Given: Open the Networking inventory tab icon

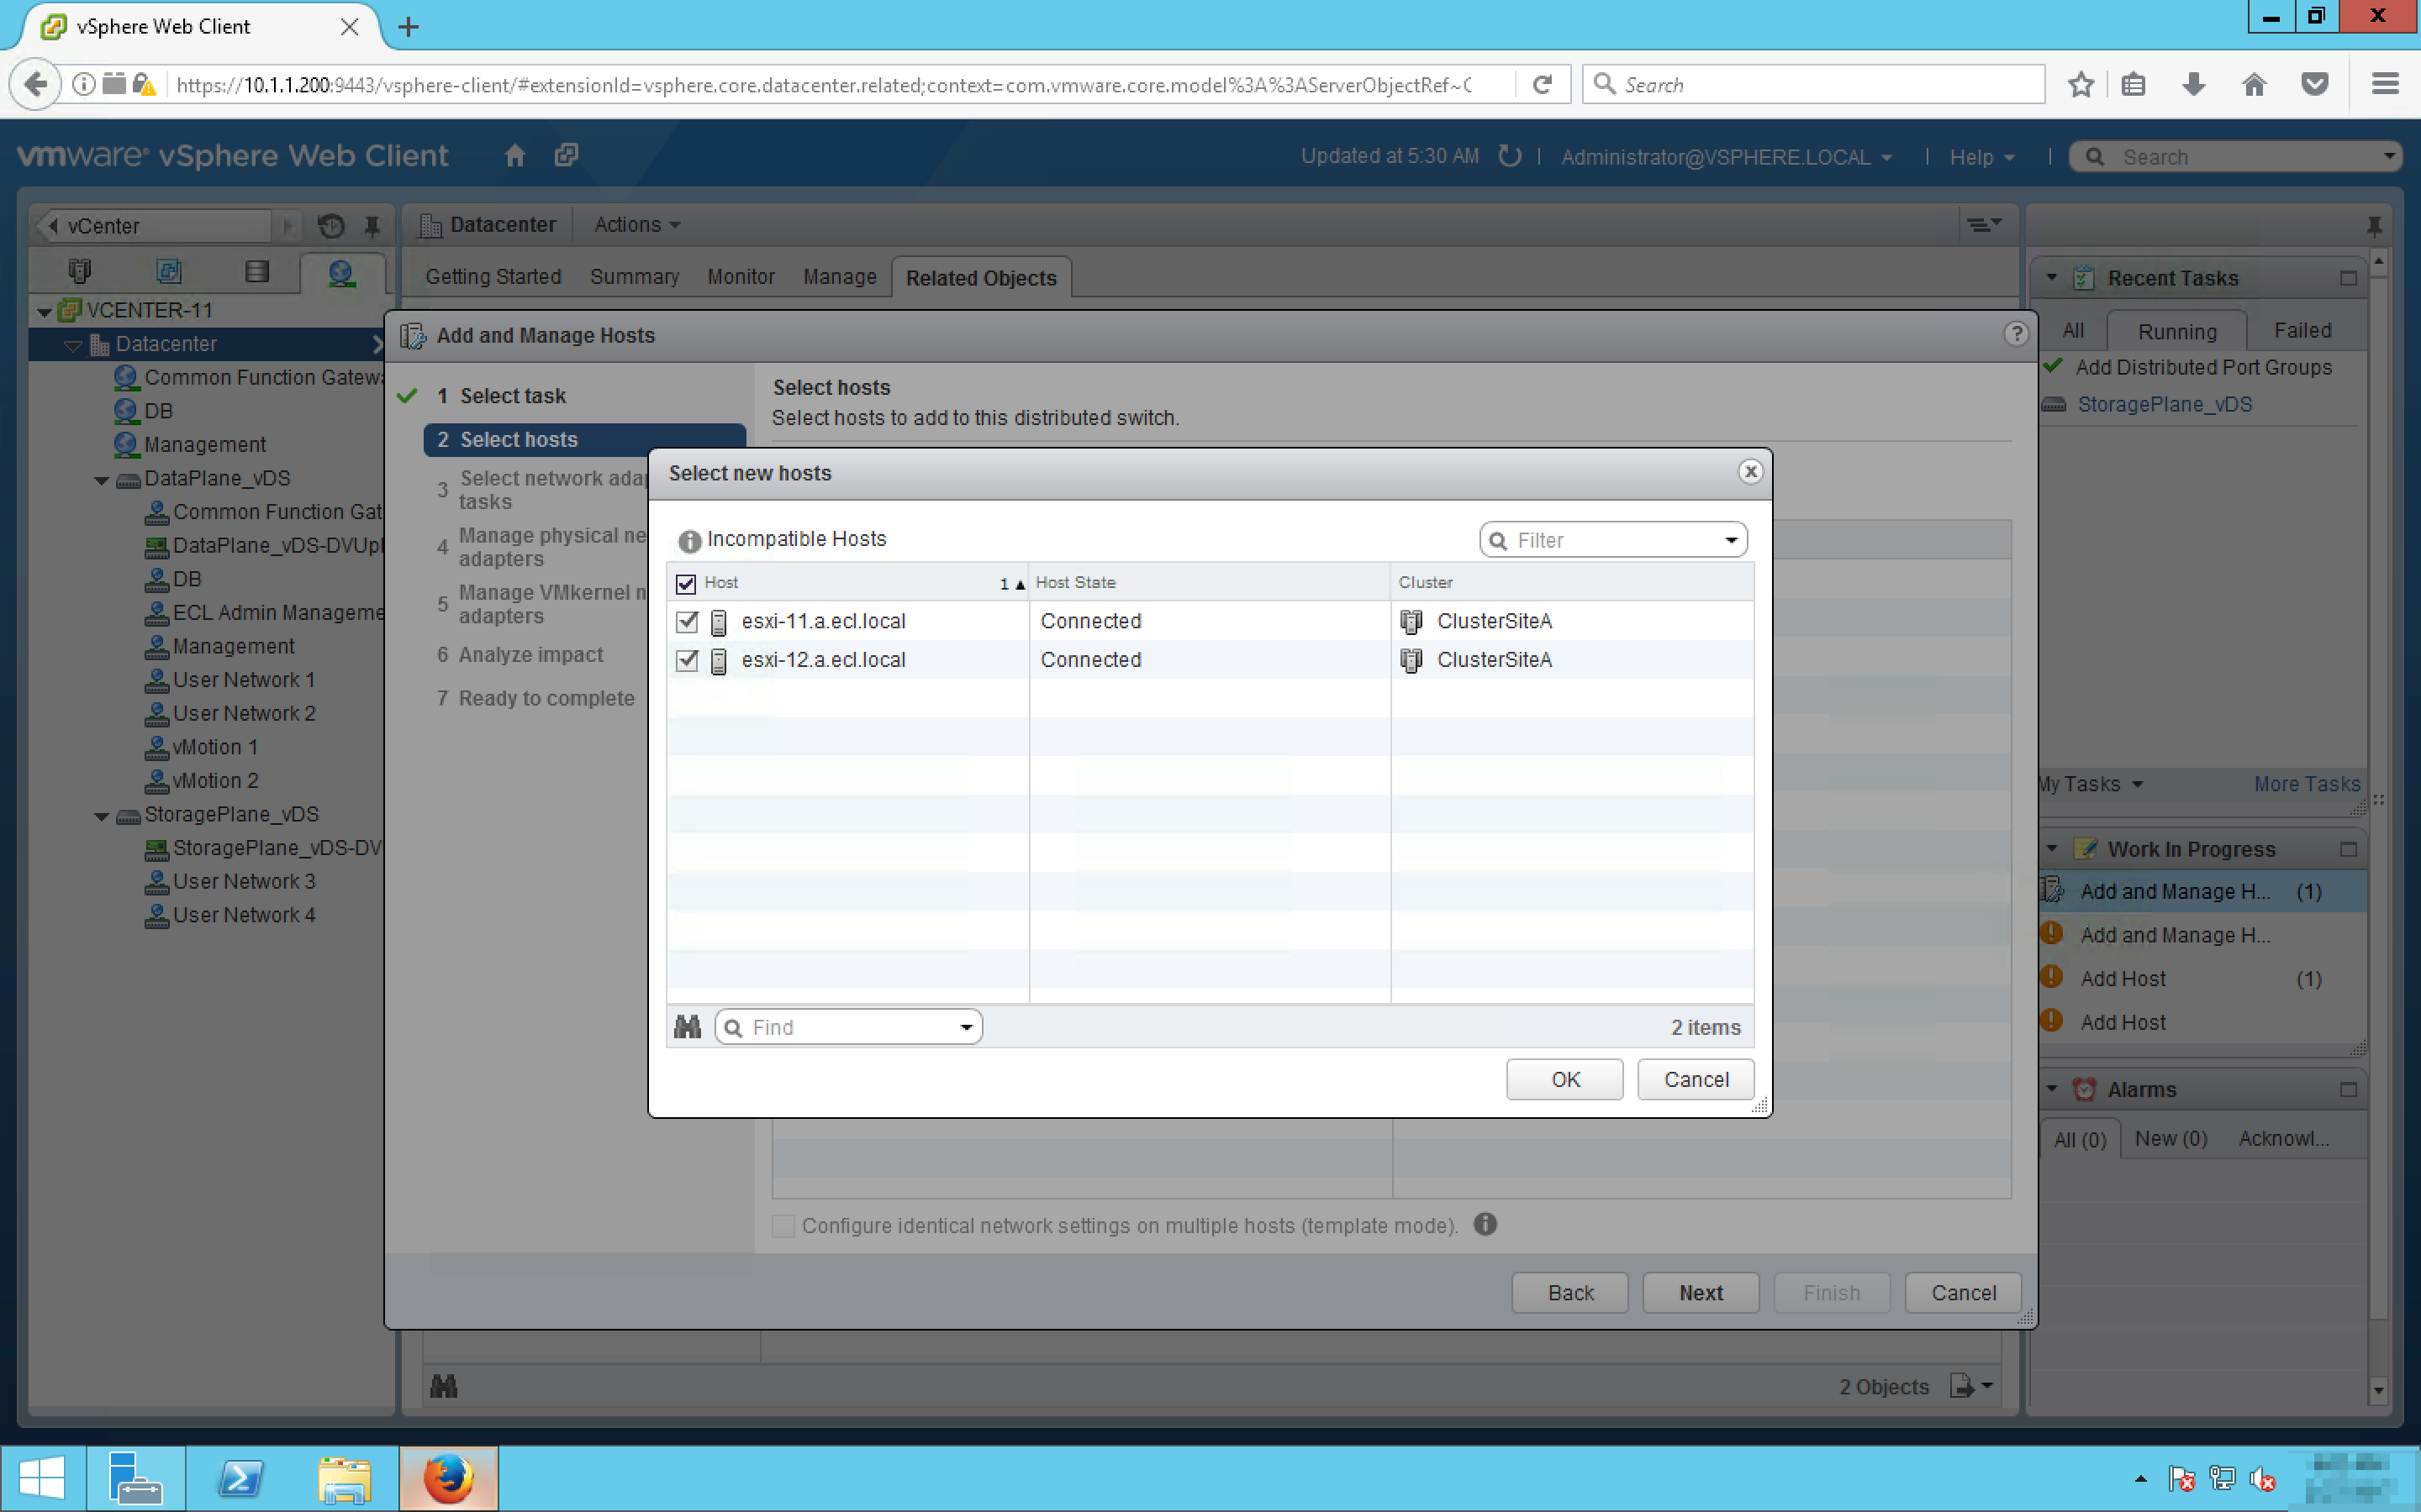Looking at the screenshot, I should pos(341,272).
